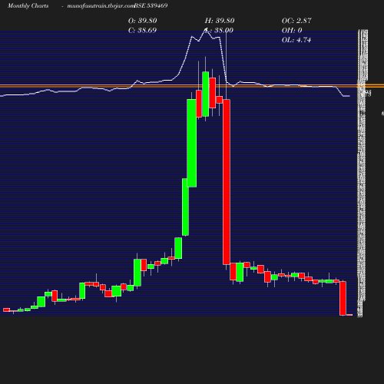Click the munafasutra website watermark text
384x384 pixels.
click(x=101, y=6)
